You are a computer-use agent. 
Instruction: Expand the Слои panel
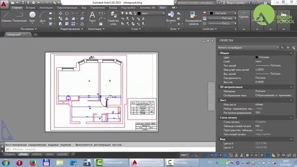pos(136,29)
